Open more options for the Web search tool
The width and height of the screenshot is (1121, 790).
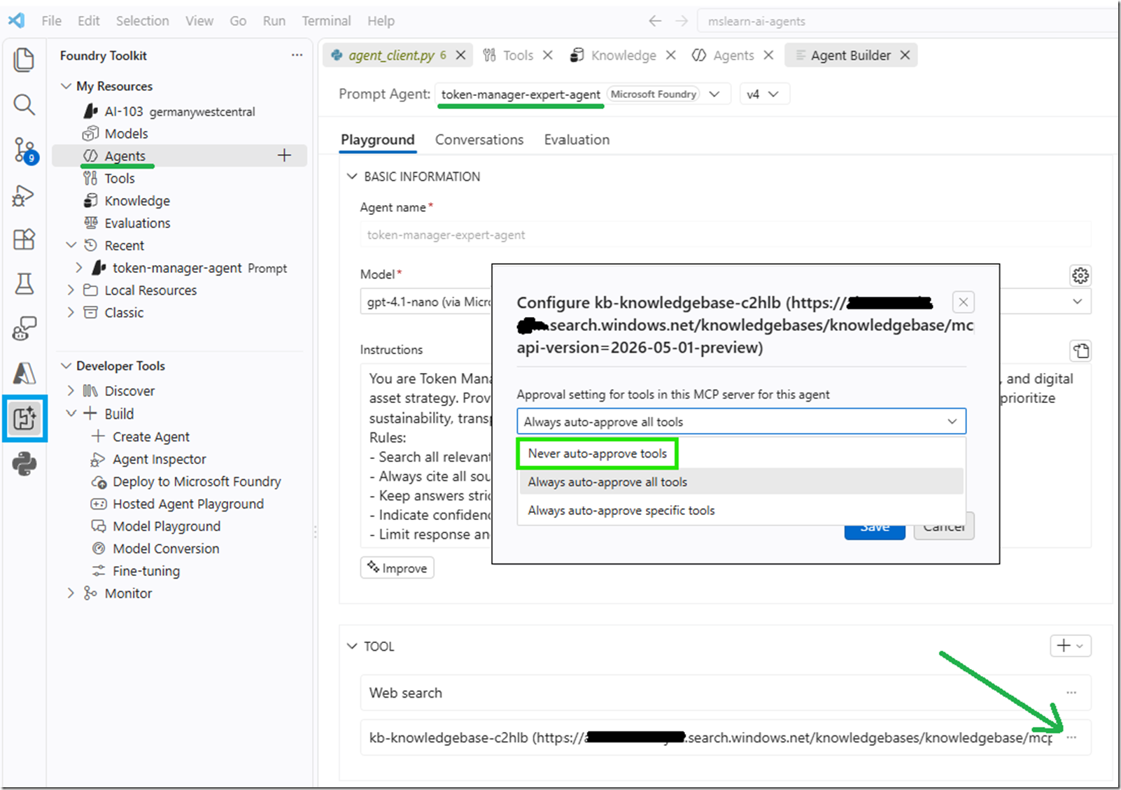pyautogui.click(x=1071, y=693)
